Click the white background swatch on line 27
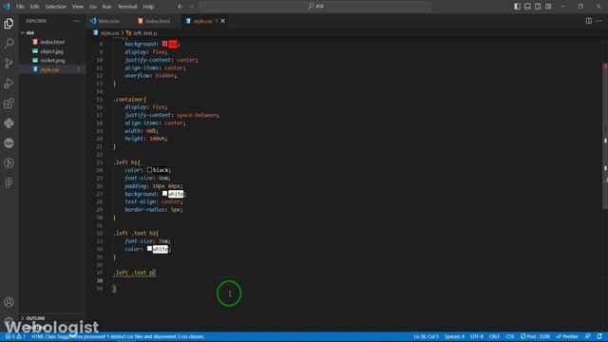Screen dimensions: 608x342 tap(164, 194)
